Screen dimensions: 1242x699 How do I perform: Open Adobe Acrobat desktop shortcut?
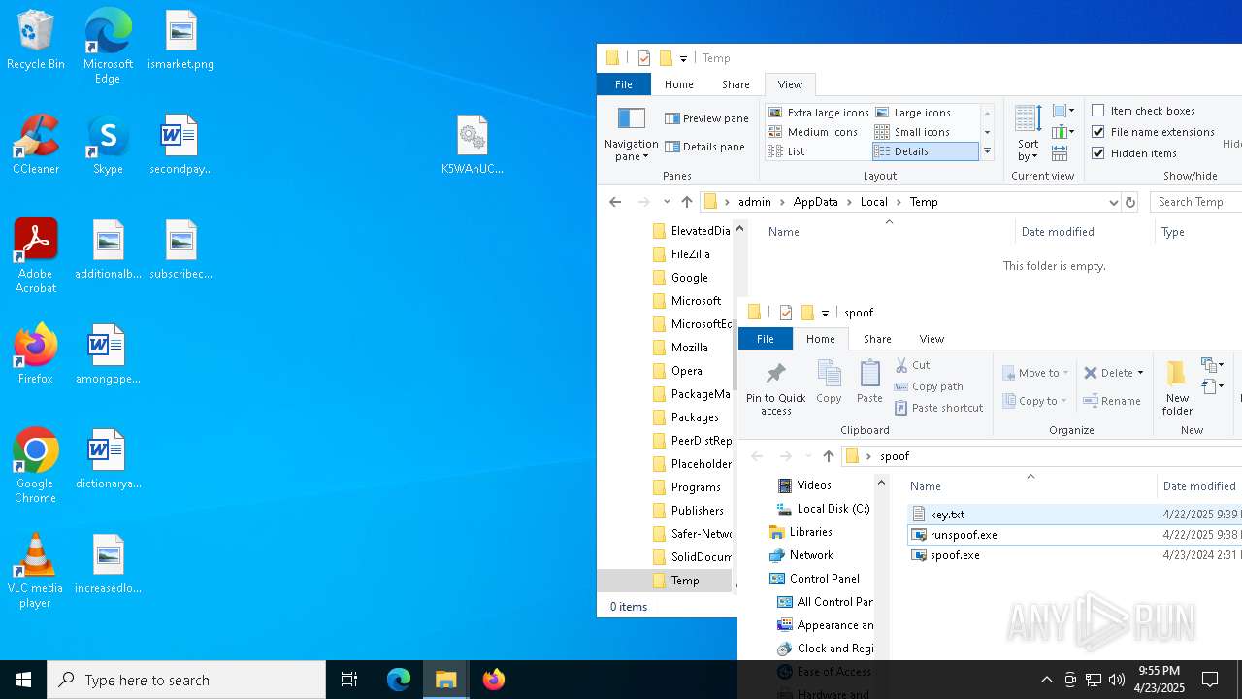[x=36, y=256]
